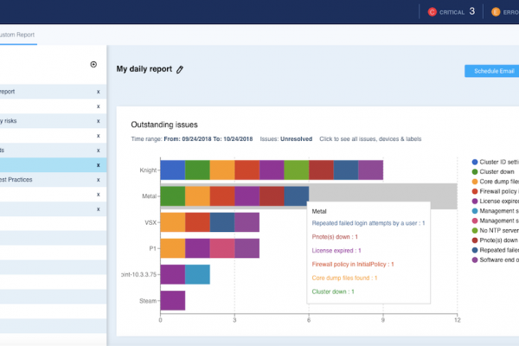Remove the 'risks' sidebar row with its x
Image resolution: width=519 pixels, height=346 pixels.
click(99, 121)
